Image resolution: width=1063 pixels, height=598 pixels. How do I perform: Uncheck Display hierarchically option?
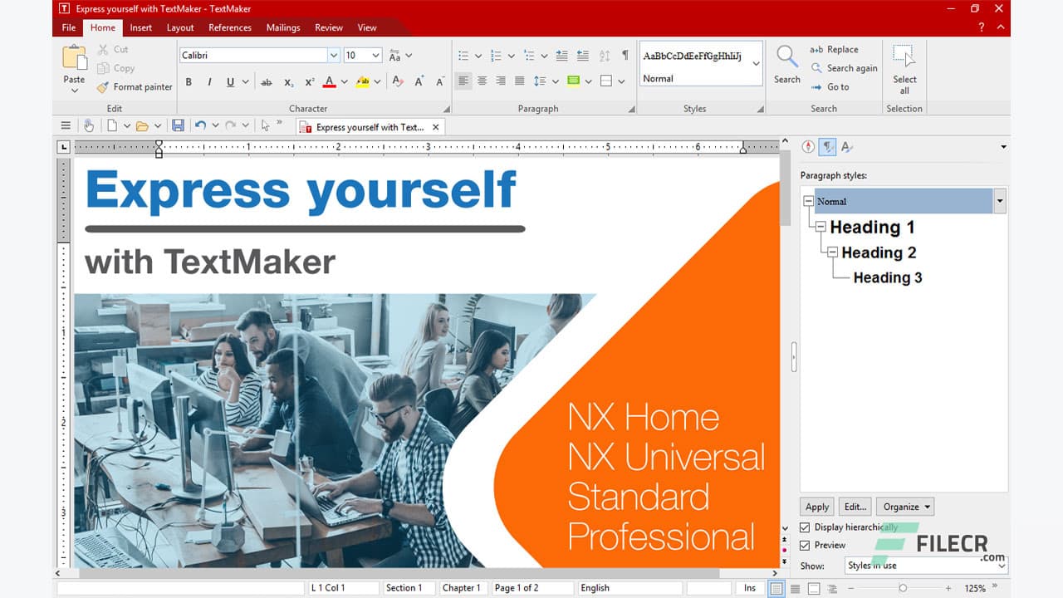804,527
